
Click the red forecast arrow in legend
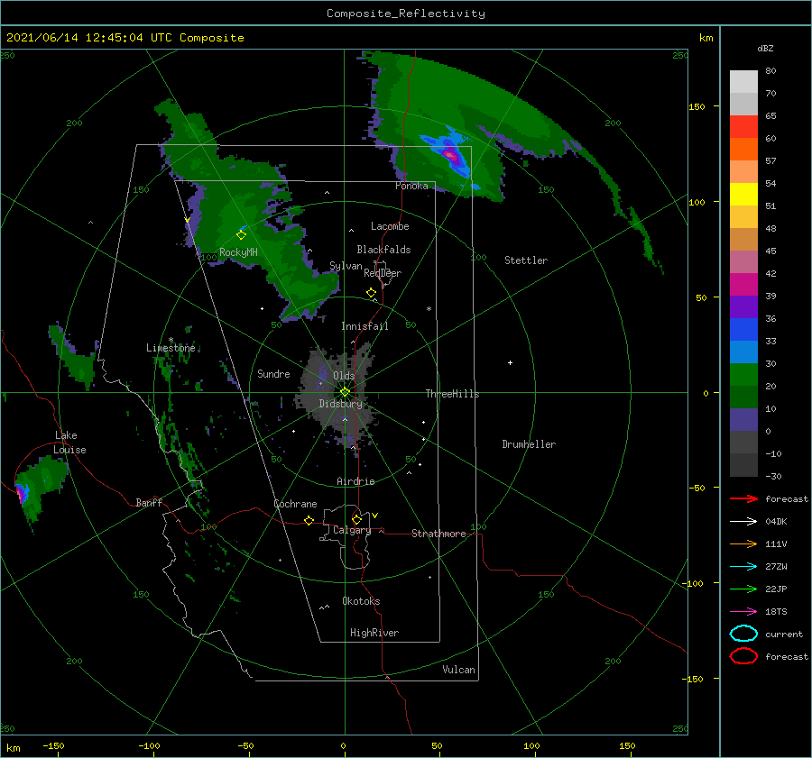(743, 498)
